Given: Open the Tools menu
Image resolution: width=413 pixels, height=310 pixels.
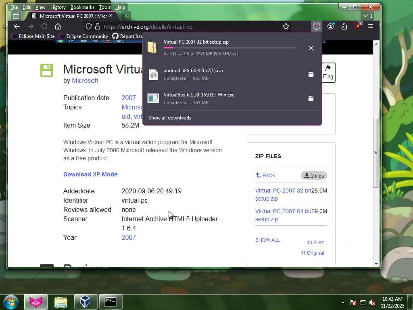Looking at the screenshot, I should tap(104, 7).
